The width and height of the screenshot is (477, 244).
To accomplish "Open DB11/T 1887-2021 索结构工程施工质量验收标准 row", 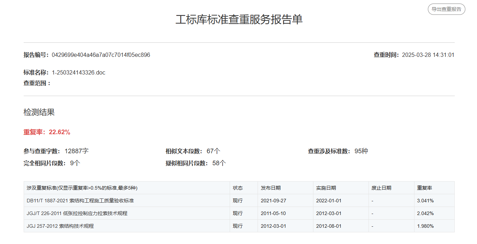I will [x=80, y=201].
